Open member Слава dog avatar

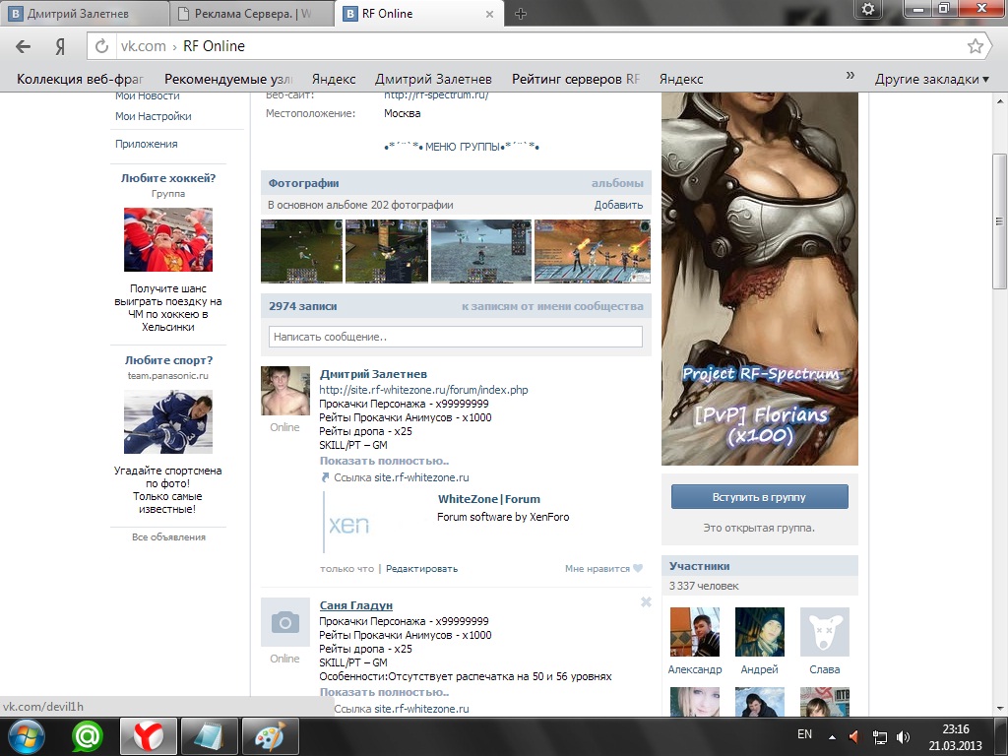tap(825, 632)
